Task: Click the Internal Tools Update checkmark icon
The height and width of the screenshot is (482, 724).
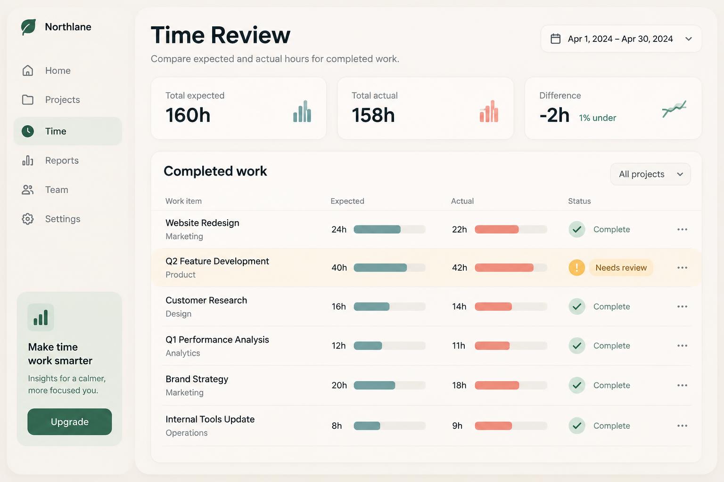Action: (x=576, y=426)
